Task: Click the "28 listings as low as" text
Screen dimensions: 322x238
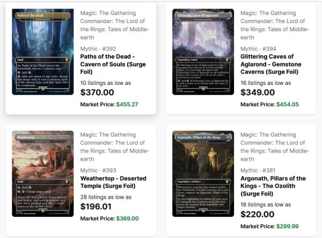Action: pyautogui.click(x=106, y=197)
